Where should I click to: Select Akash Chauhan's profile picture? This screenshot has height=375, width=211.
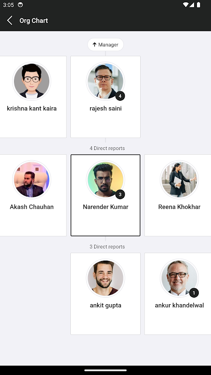pyautogui.click(x=31, y=180)
